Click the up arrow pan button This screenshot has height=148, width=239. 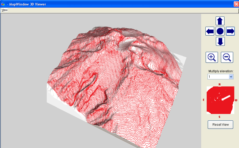click(x=220, y=21)
